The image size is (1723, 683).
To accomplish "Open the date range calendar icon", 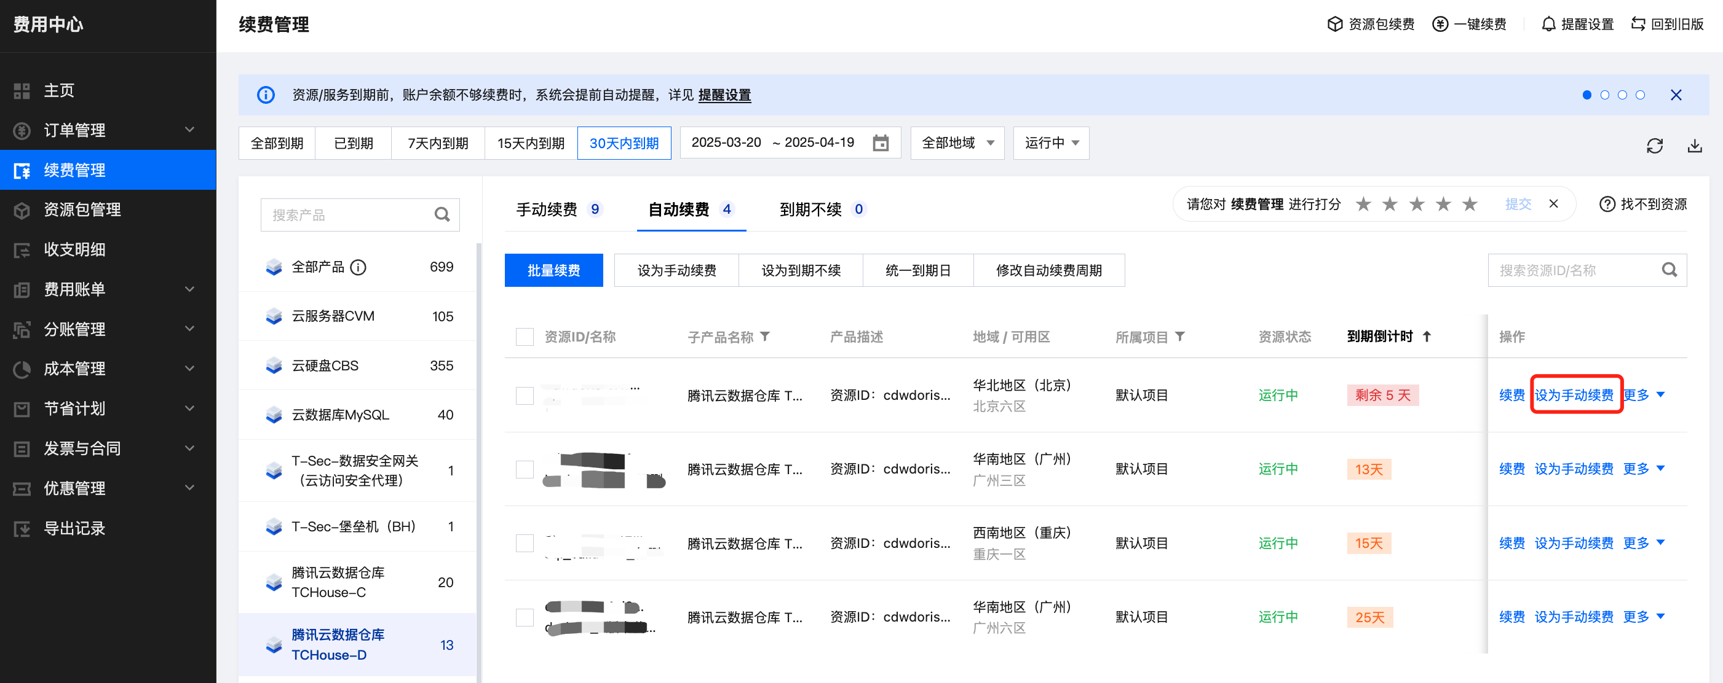I will pyautogui.click(x=880, y=143).
